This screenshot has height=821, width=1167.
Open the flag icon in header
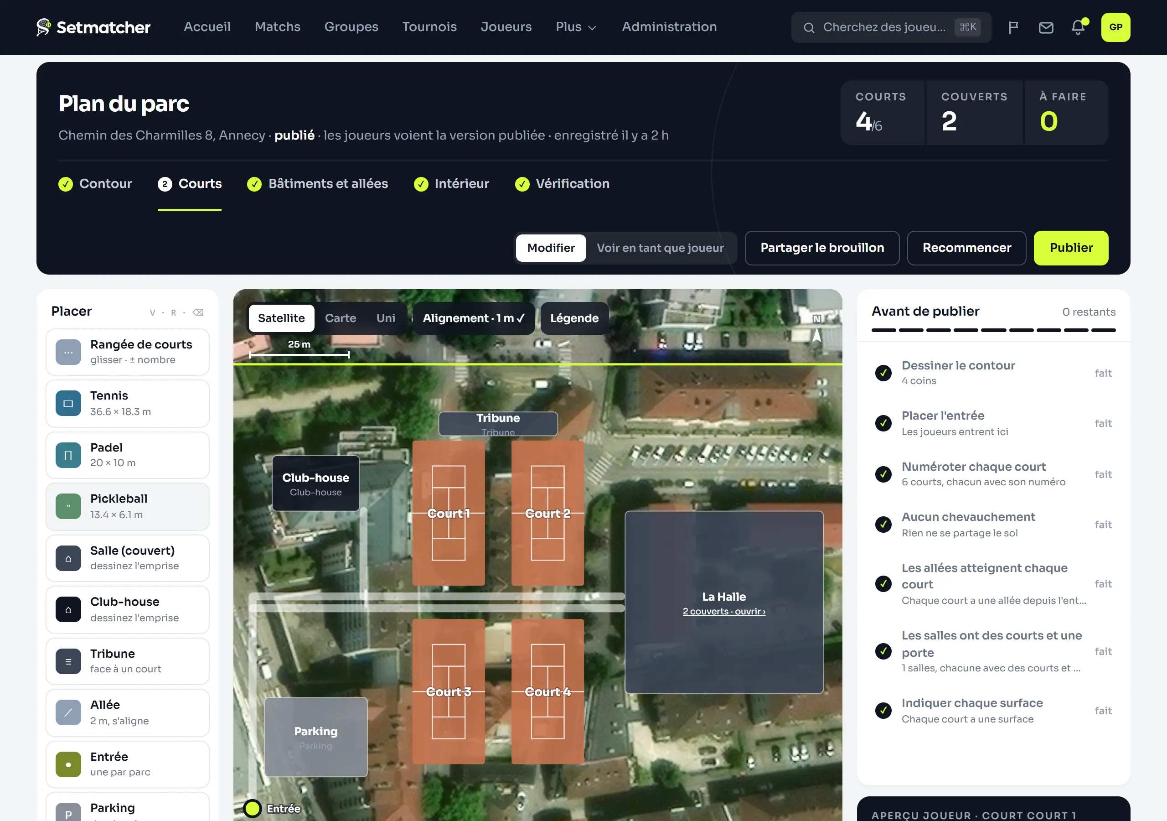[1013, 27]
